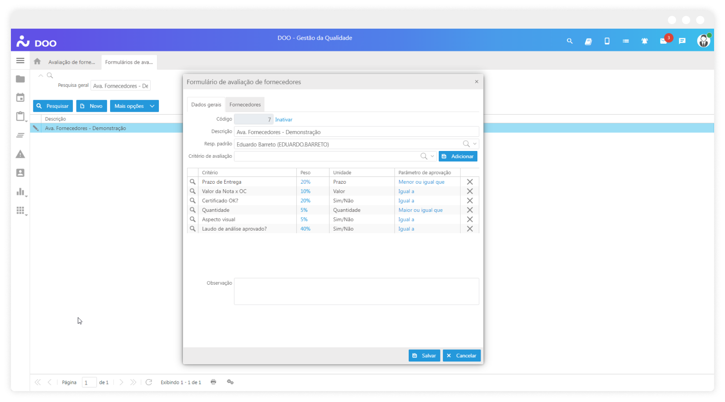The image size is (725, 402).
Task: Open the warning triangle sidebar icon
Action: 20,155
